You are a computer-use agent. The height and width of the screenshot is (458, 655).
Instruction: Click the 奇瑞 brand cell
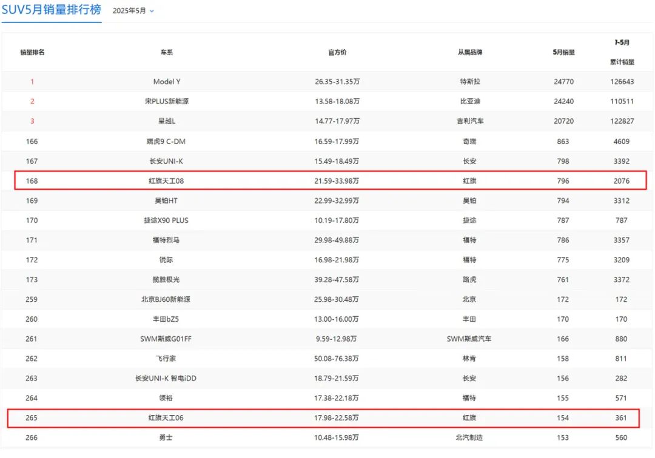point(469,141)
